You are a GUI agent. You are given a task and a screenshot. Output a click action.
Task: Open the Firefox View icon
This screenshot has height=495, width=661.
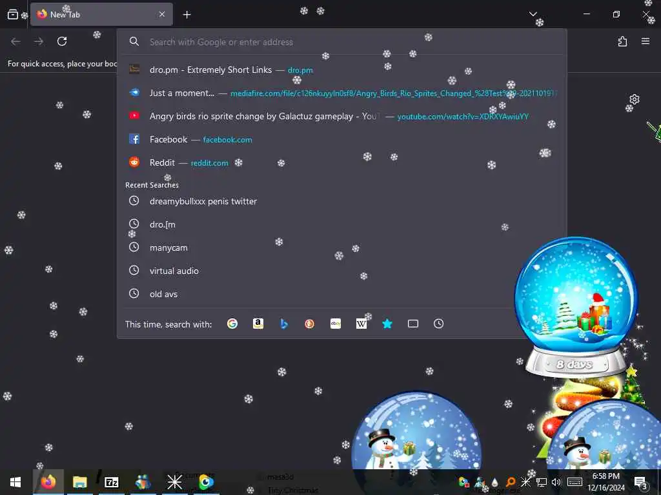tap(13, 14)
